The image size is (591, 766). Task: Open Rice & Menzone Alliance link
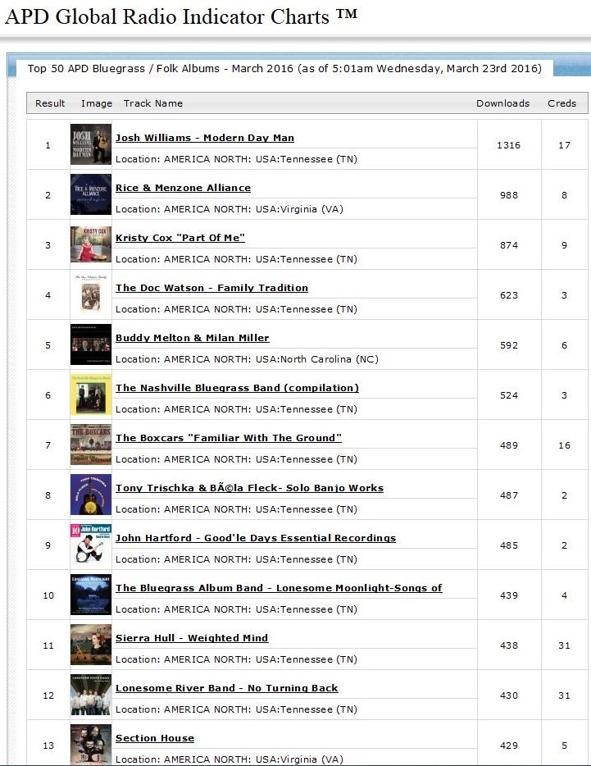[183, 188]
